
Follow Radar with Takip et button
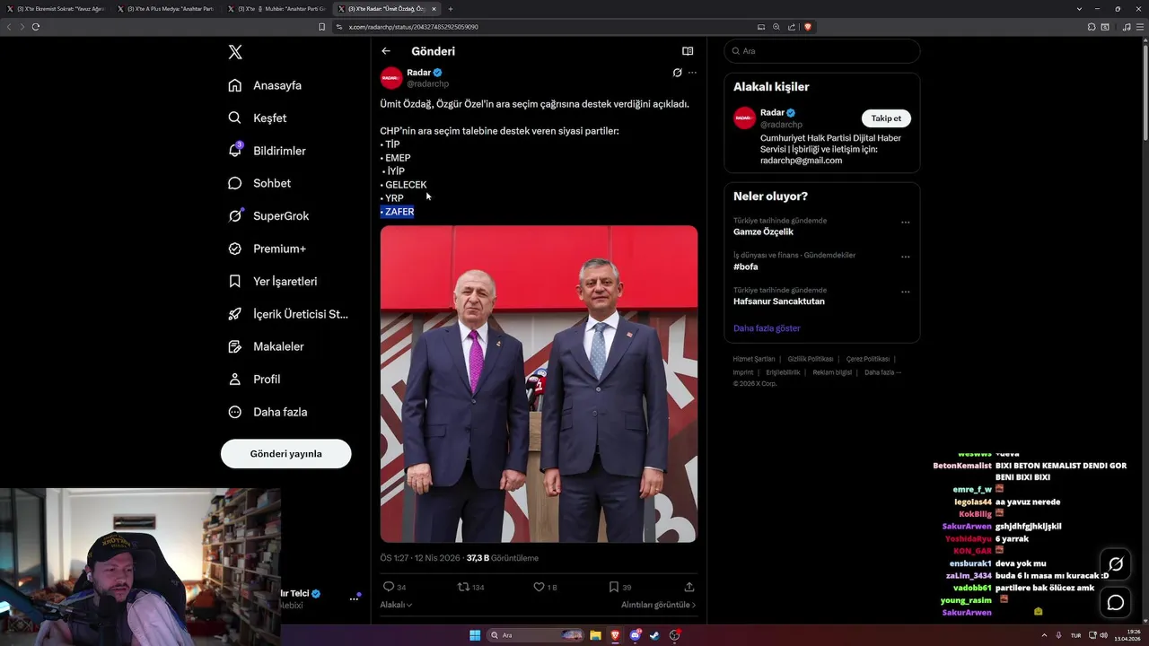[x=886, y=118]
